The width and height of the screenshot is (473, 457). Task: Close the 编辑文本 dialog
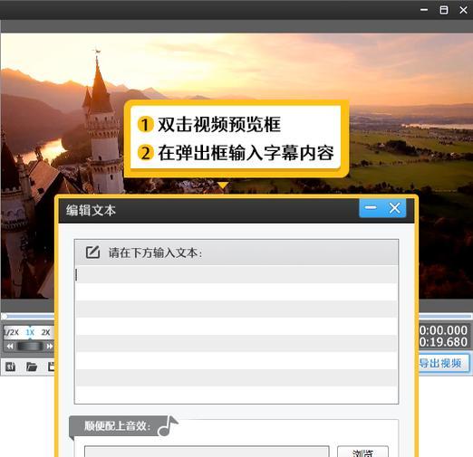394,208
